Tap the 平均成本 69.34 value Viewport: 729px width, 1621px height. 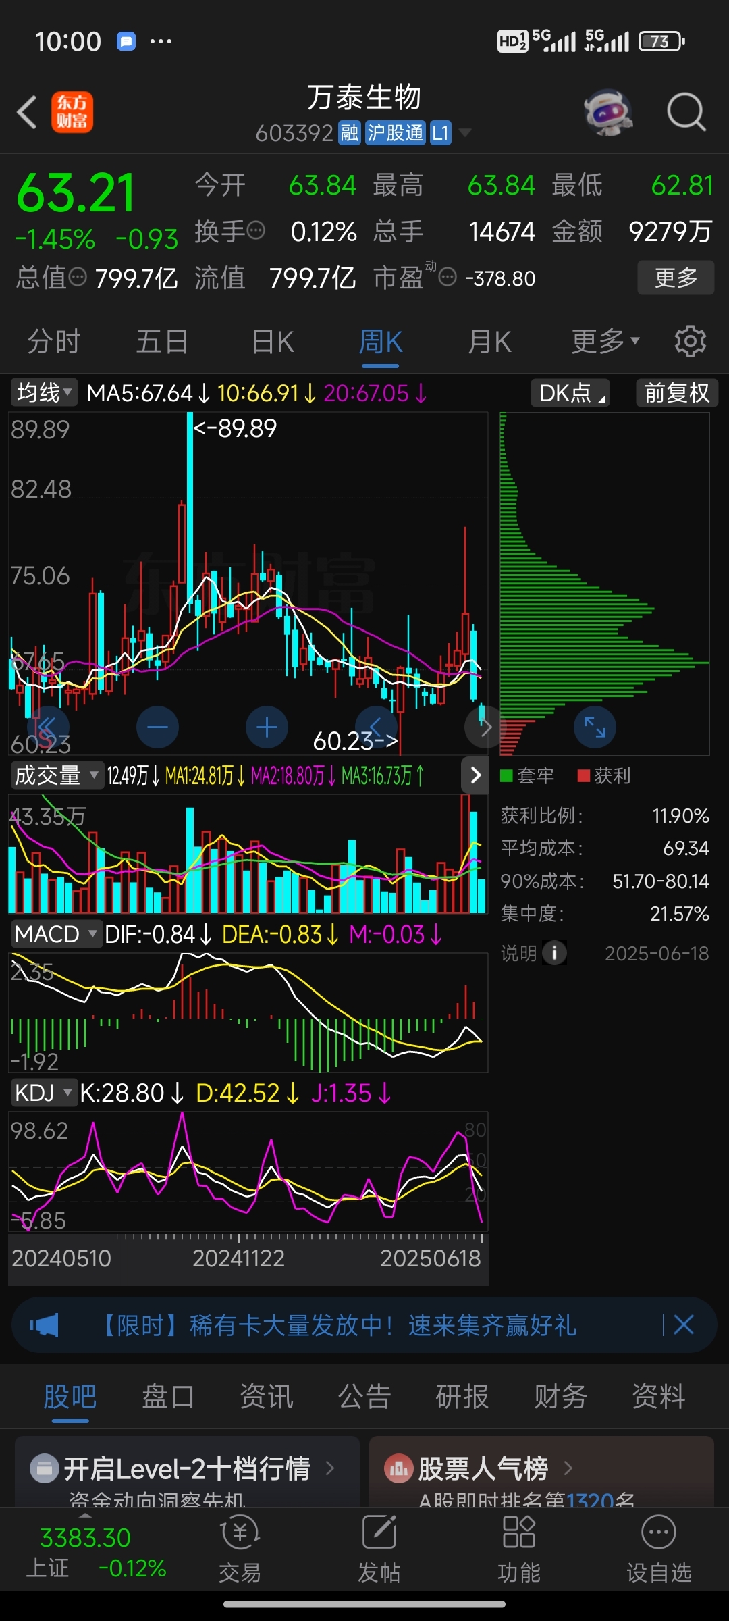686,848
